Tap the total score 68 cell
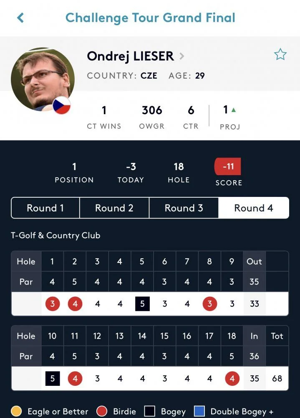300x418 pixels. tap(277, 378)
